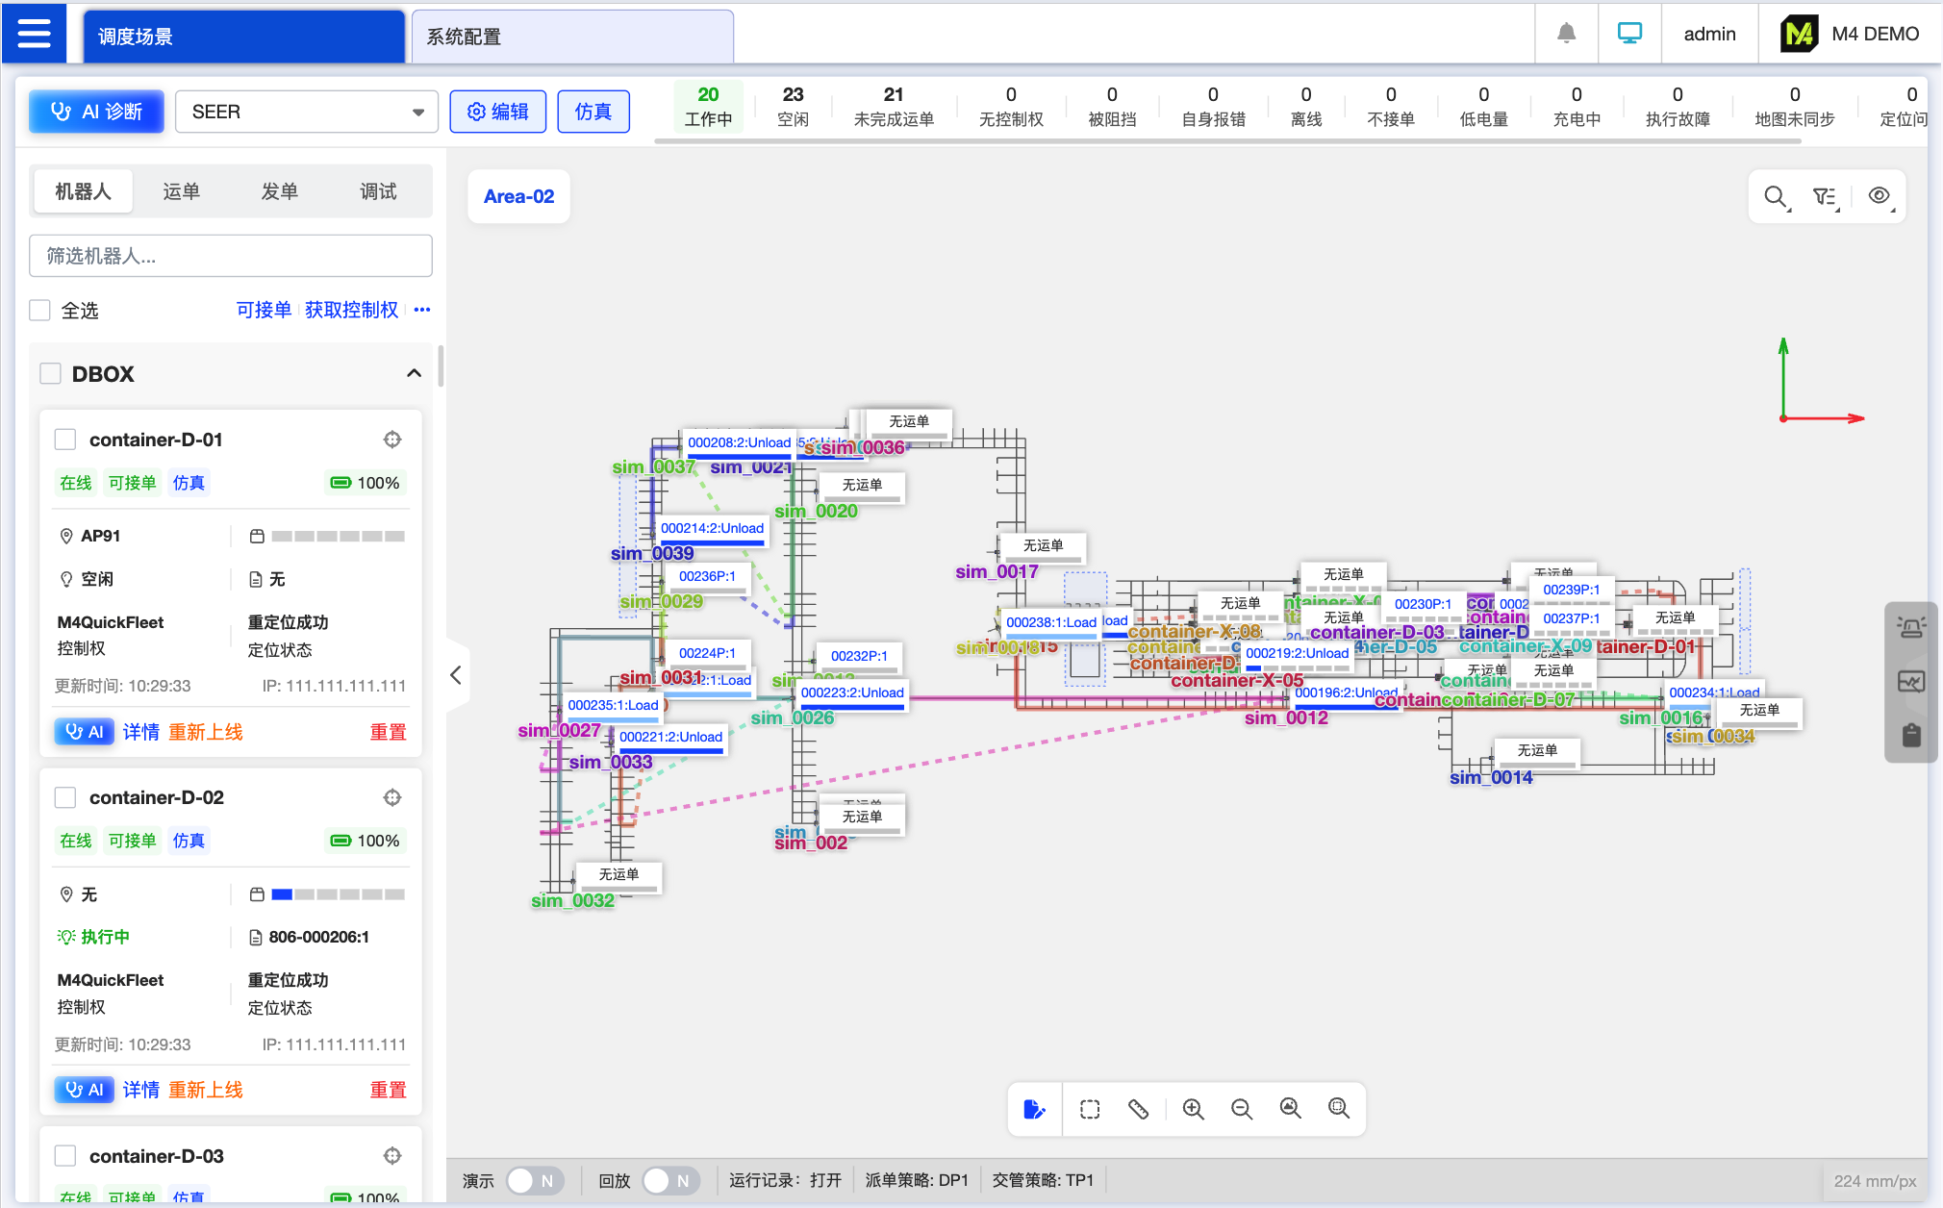Click the map search magnifier icon
Screen dimensions: 1943x1208
click(1776, 197)
